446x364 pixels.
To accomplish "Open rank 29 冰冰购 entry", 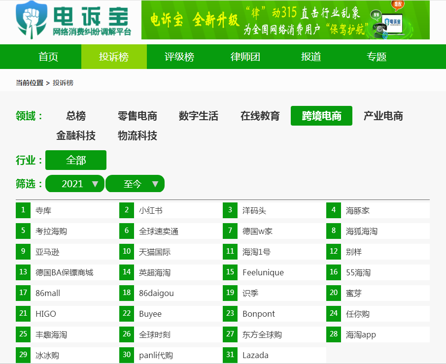I will pyautogui.click(x=68, y=355).
